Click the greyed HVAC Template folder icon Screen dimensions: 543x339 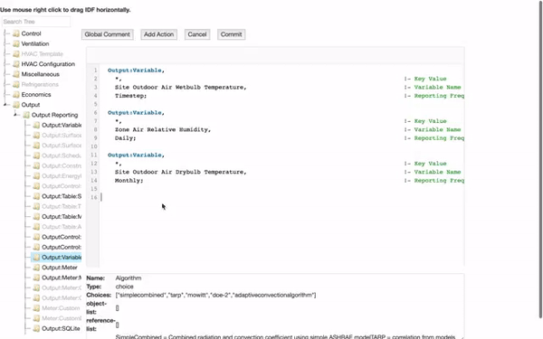[16, 54]
